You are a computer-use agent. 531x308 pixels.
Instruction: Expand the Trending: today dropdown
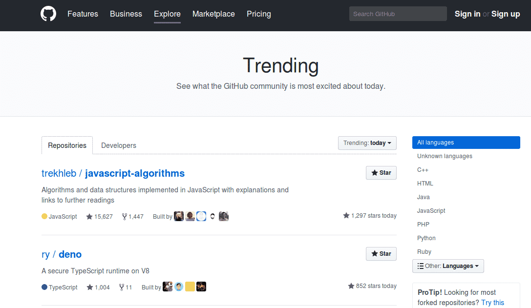(367, 143)
